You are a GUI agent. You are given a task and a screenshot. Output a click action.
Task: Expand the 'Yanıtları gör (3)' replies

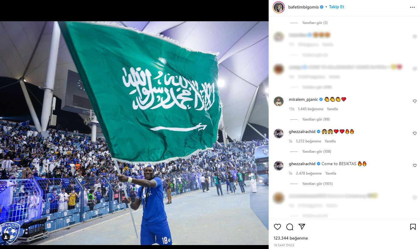click(x=315, y=23)
